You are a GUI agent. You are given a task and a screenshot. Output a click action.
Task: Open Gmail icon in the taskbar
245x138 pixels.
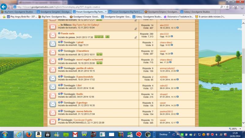tap(75, 134)
